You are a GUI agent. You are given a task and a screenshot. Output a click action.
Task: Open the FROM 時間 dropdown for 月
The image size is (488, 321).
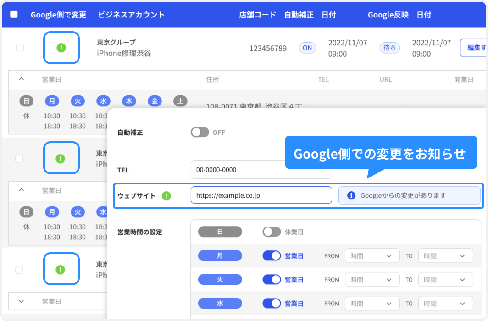click(372, 255)
